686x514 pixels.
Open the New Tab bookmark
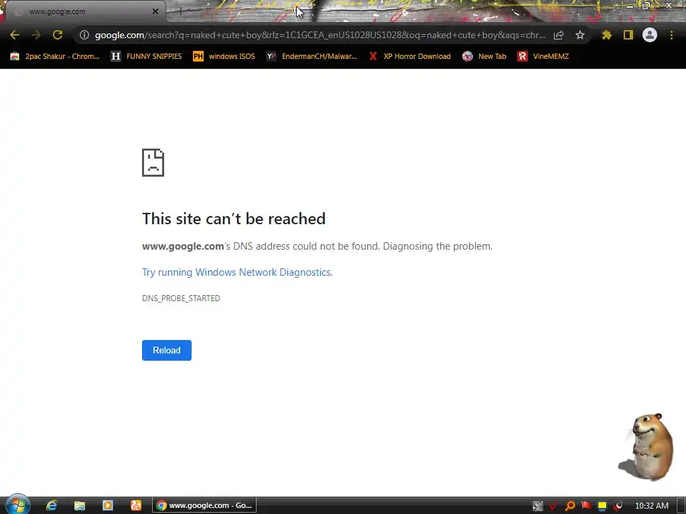click(484, 56)
